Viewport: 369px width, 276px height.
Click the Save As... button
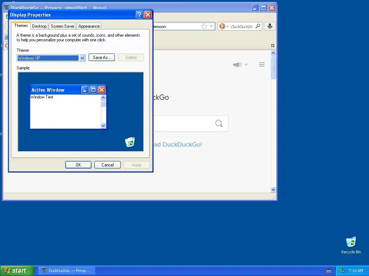tap(102, 57)
